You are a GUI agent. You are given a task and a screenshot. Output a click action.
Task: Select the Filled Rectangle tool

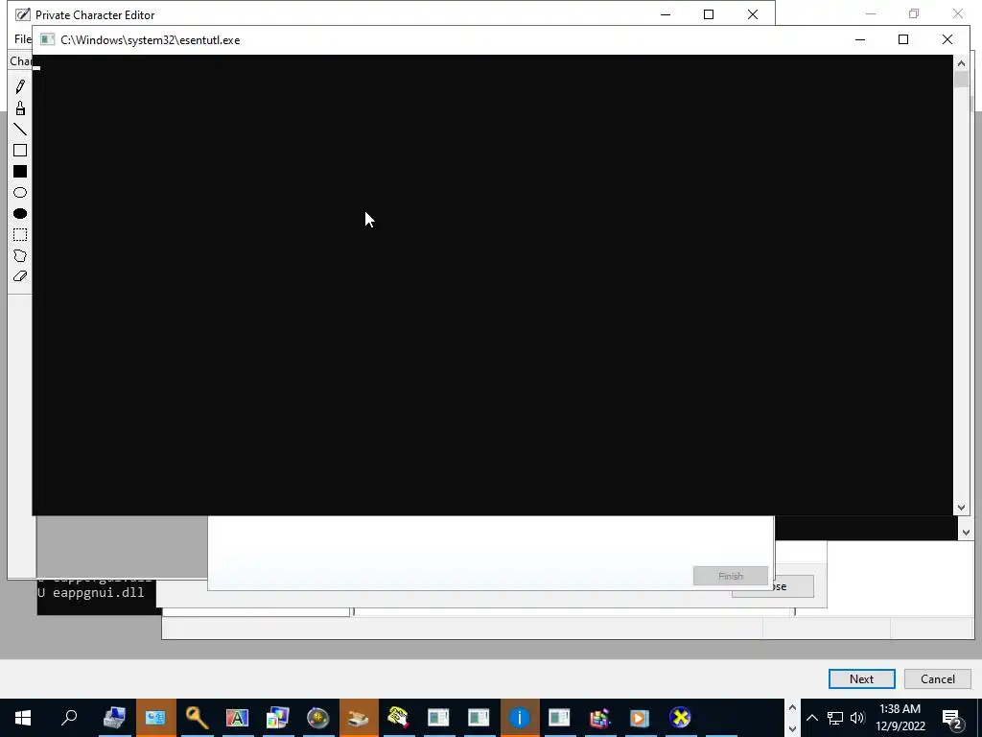click(x=20, y=171)
